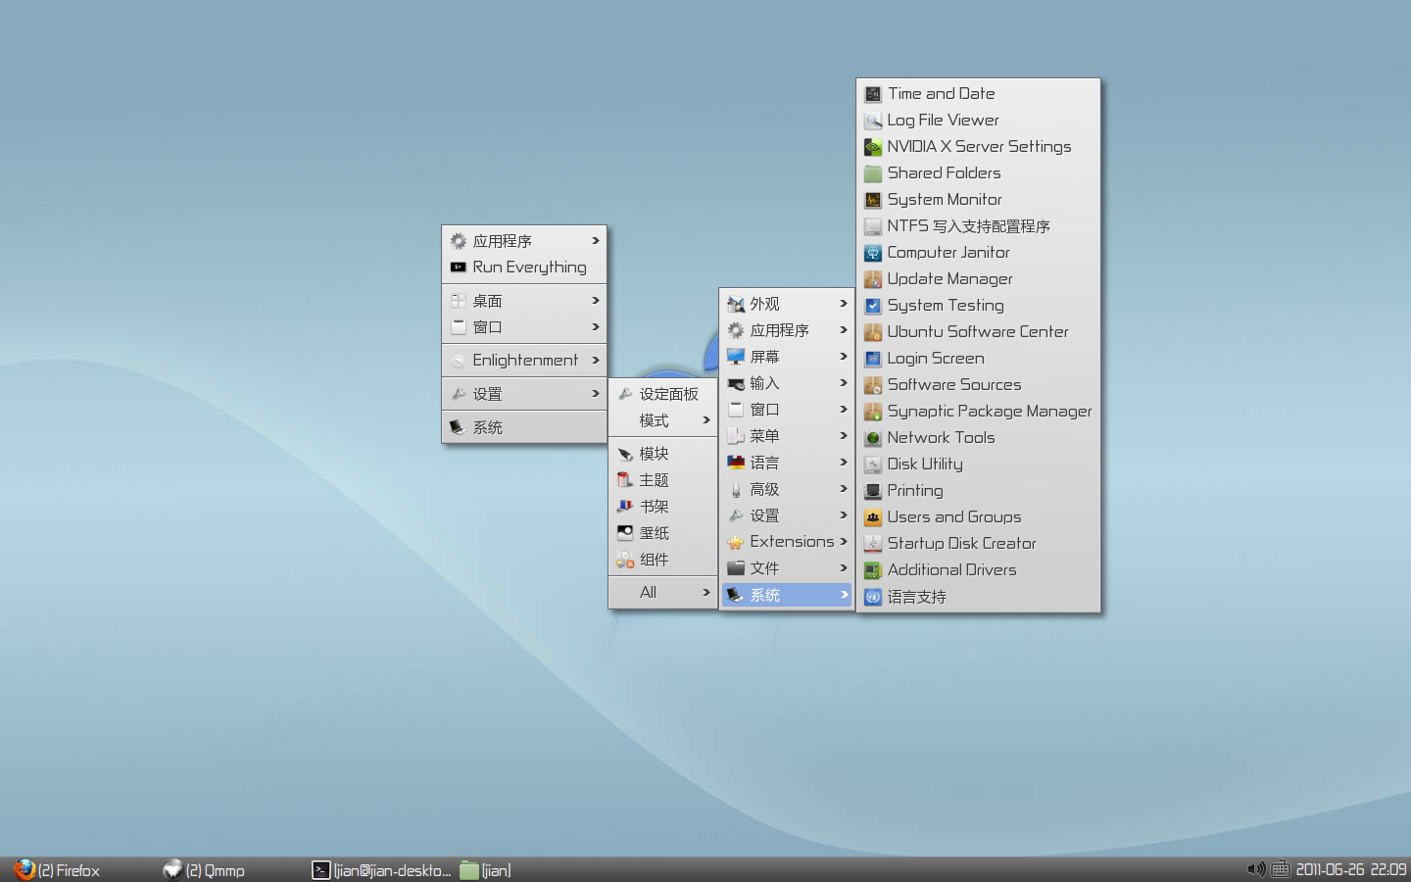Select 组件 in the settings menu
Image resolution: width=1411 pixels, height=882 pixels.
tap(663, 560)
